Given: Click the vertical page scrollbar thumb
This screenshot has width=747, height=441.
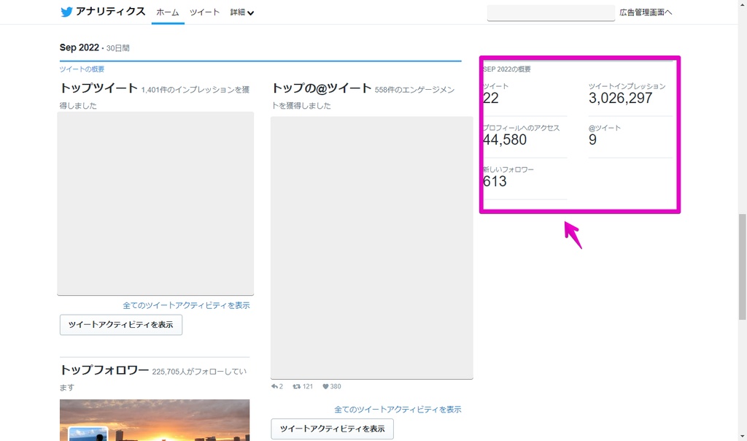Looking at the screenshot, I should (742, 267).
